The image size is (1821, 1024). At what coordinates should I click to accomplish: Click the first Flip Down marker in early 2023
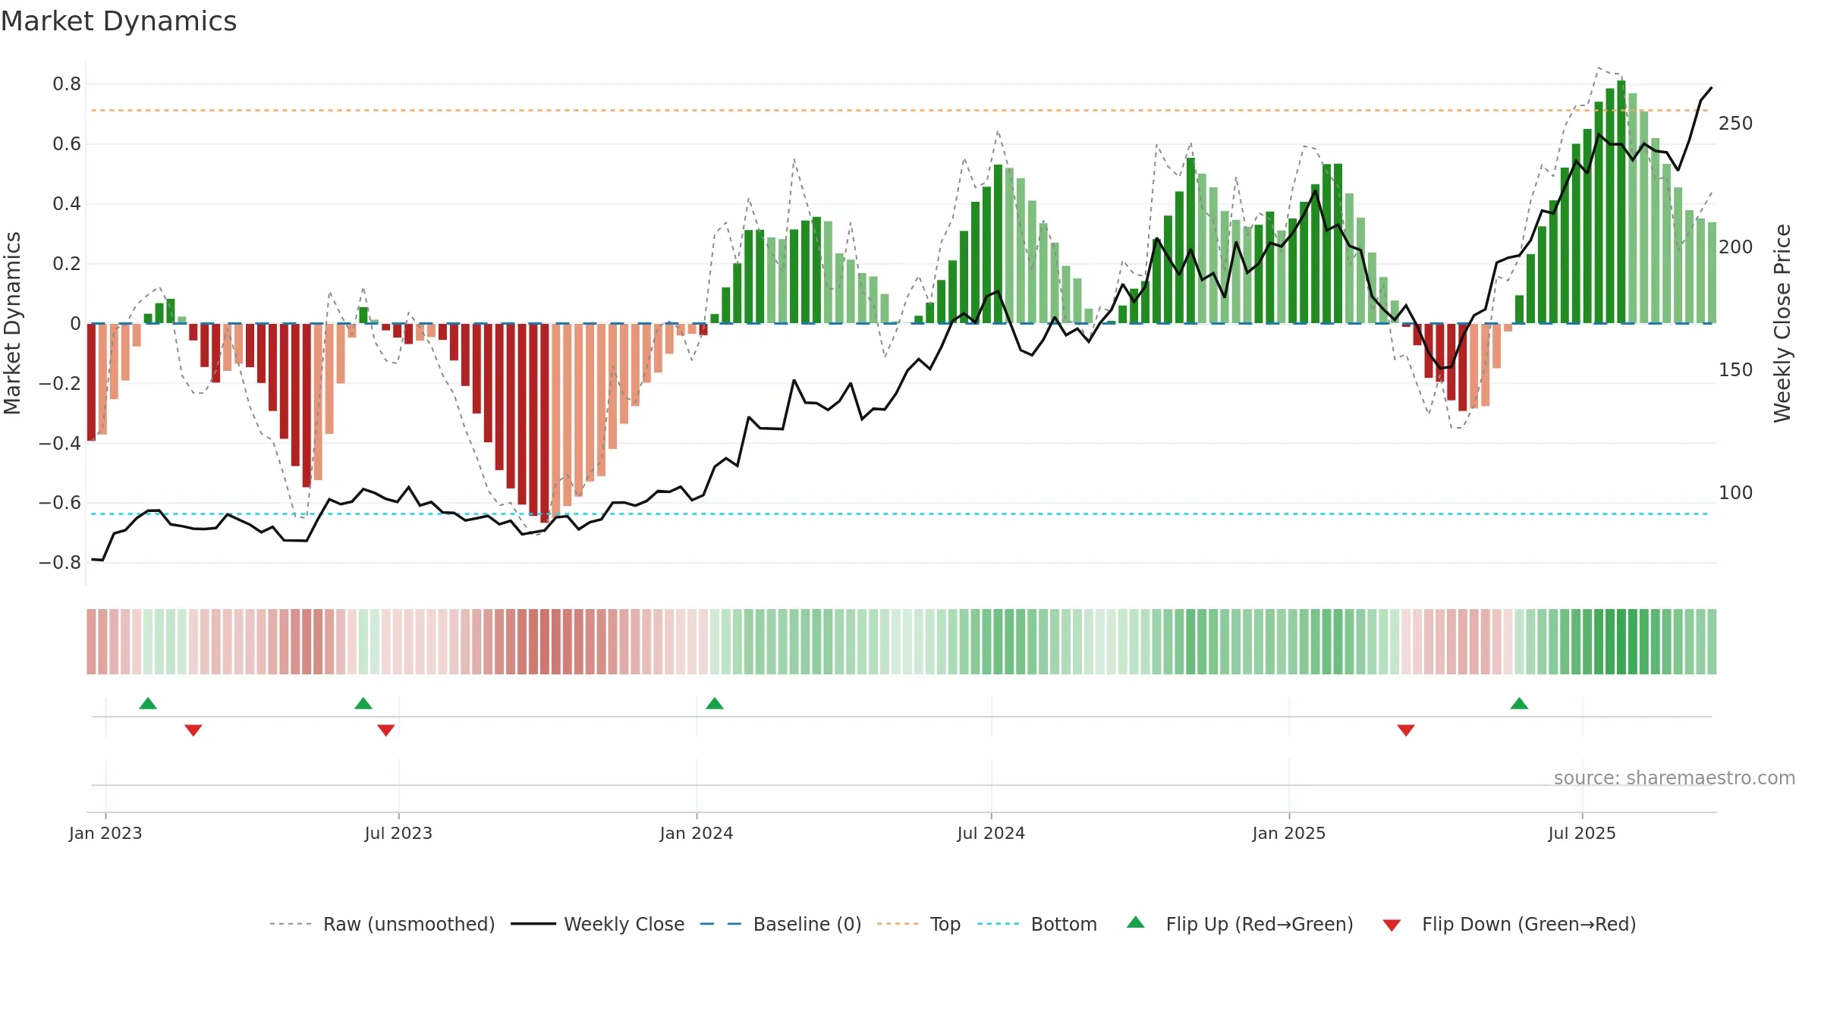193,730
